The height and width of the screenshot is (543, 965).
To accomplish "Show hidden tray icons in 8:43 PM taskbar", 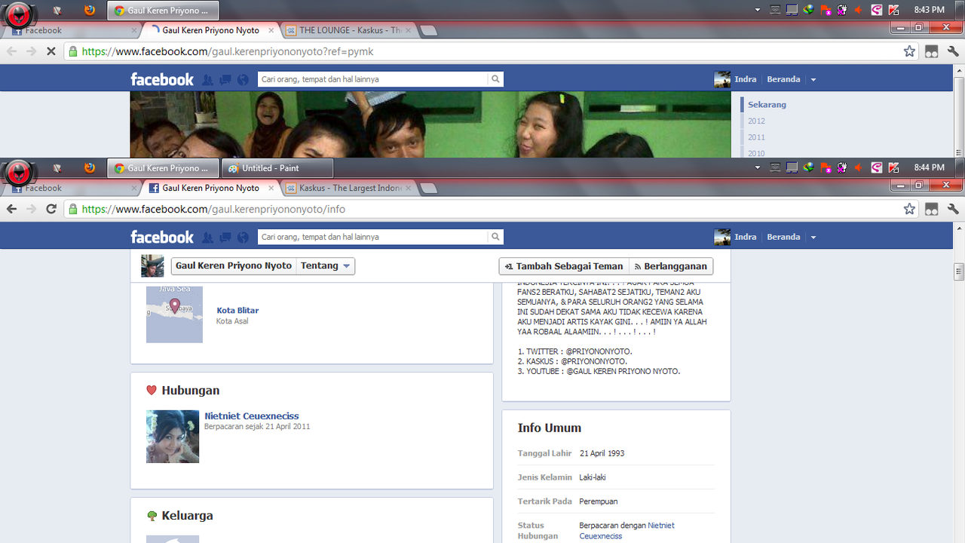I will pyautogui.click(x=758, y=10).
